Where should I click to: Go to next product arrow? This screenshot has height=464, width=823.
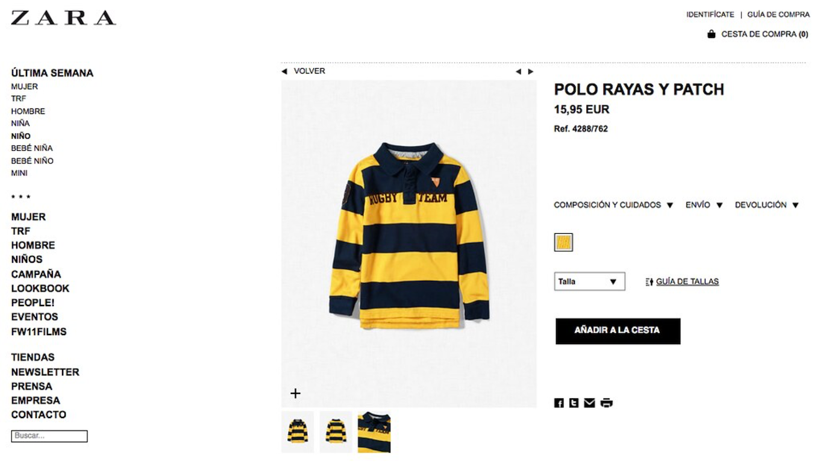(x=531, y=72)
